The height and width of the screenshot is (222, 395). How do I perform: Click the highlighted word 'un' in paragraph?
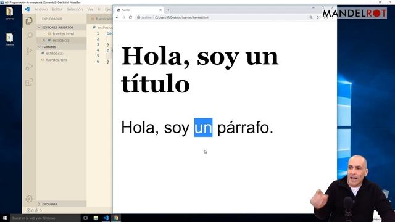tap(203, 128)
